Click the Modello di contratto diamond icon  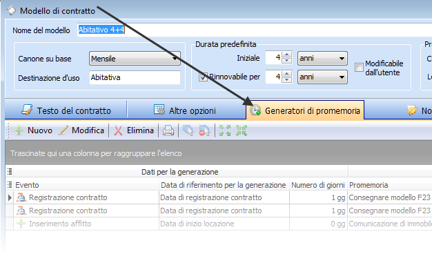coord(12,10)
